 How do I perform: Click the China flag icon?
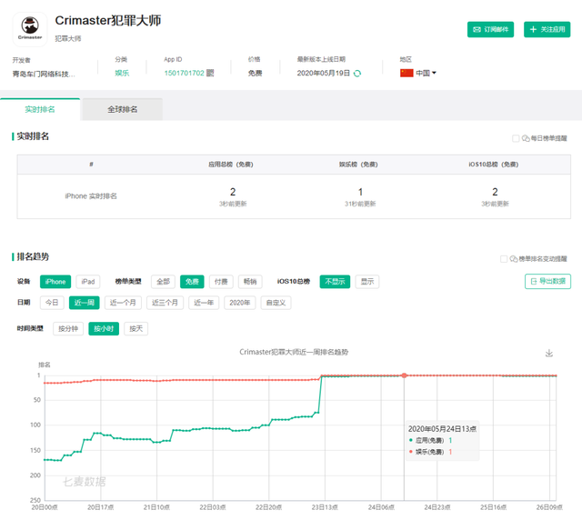tap(406, 73)
